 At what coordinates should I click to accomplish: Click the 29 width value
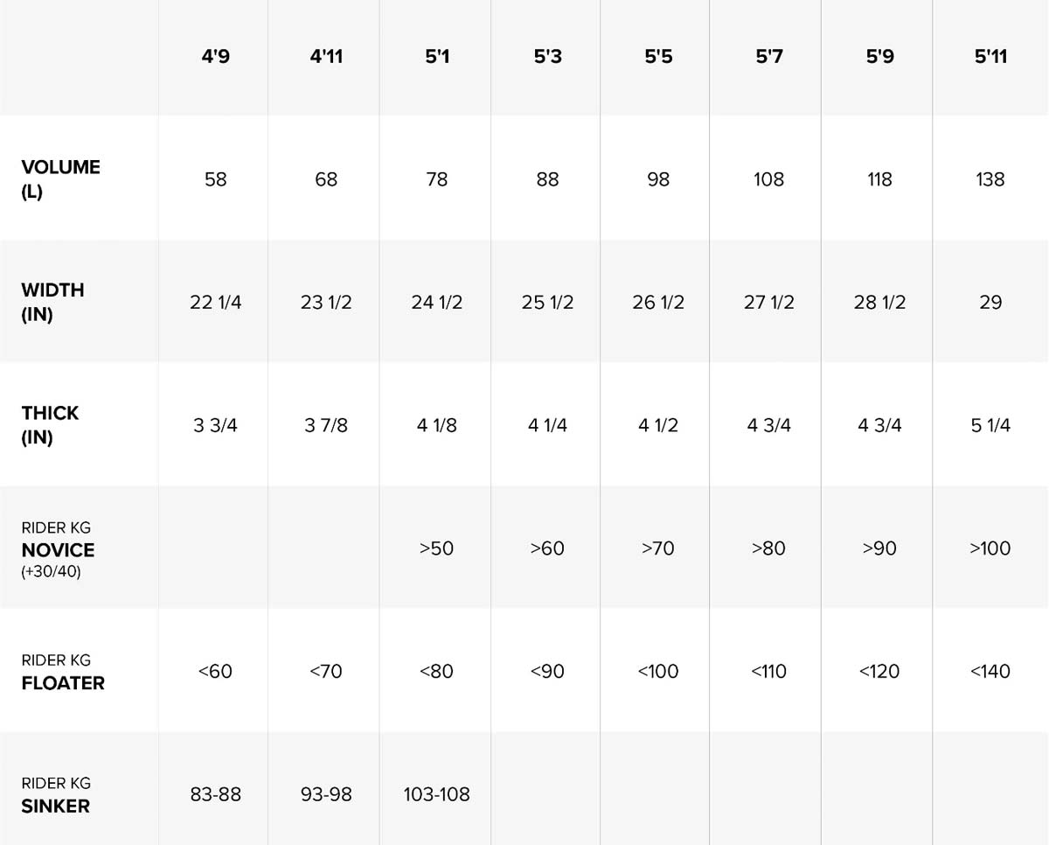[990, 303]
